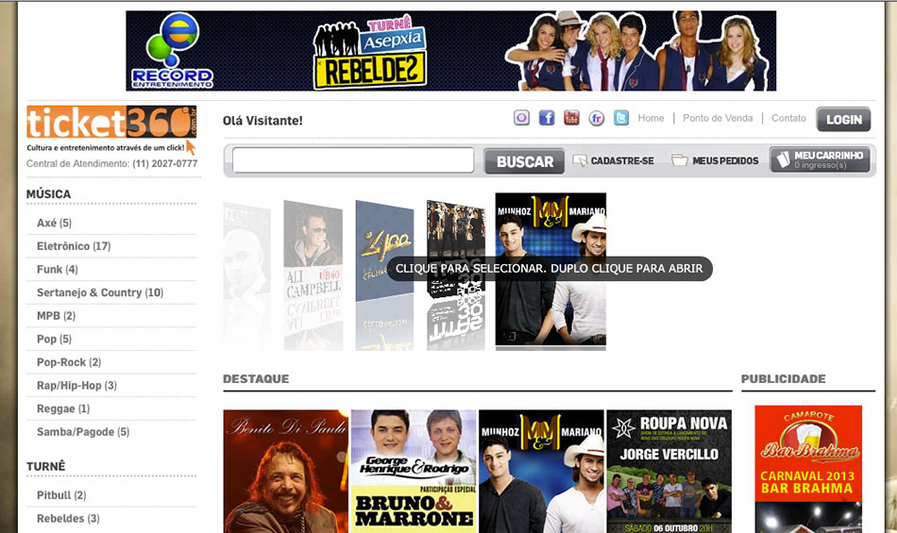897x533 pixels.
Task: Click the Olá Visitante! greeting
Action: click(262, 121)
